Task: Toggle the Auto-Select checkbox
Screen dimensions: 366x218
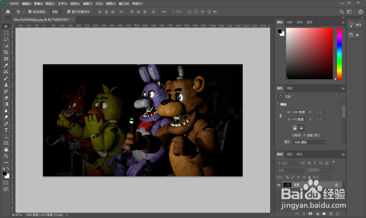Action: point(30,12)
